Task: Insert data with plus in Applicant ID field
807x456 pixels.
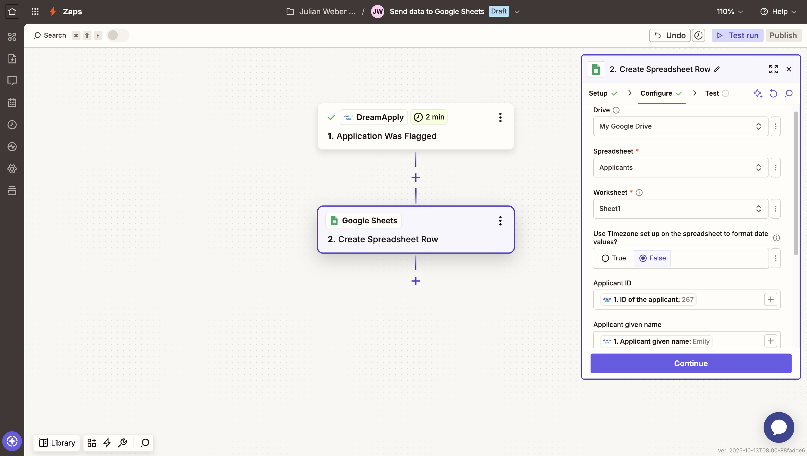Action: [771, 300]
